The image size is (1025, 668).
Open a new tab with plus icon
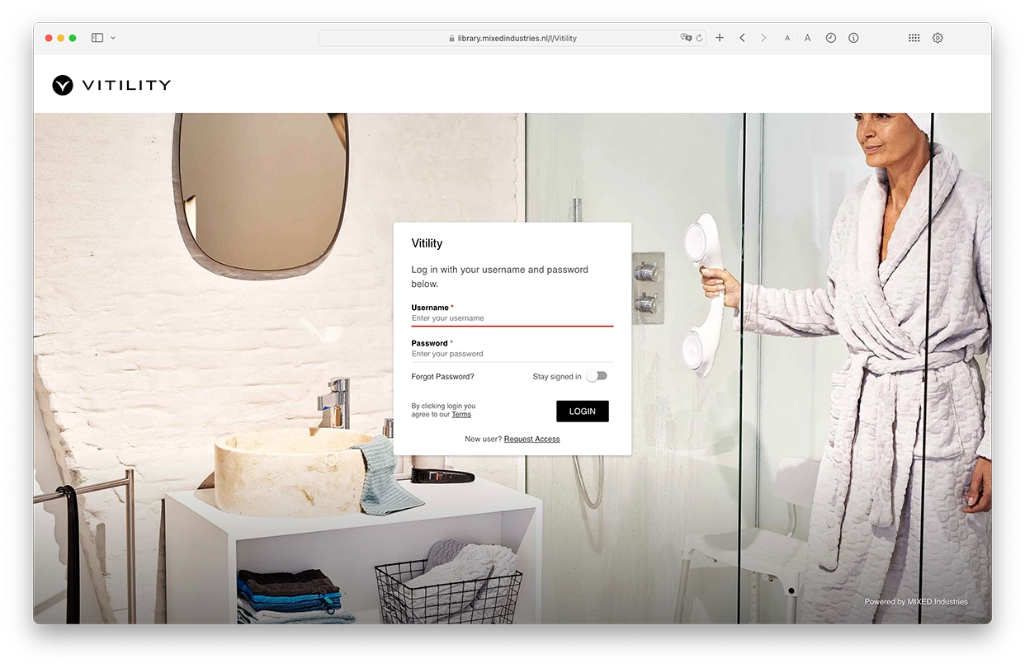pos(720,38)
